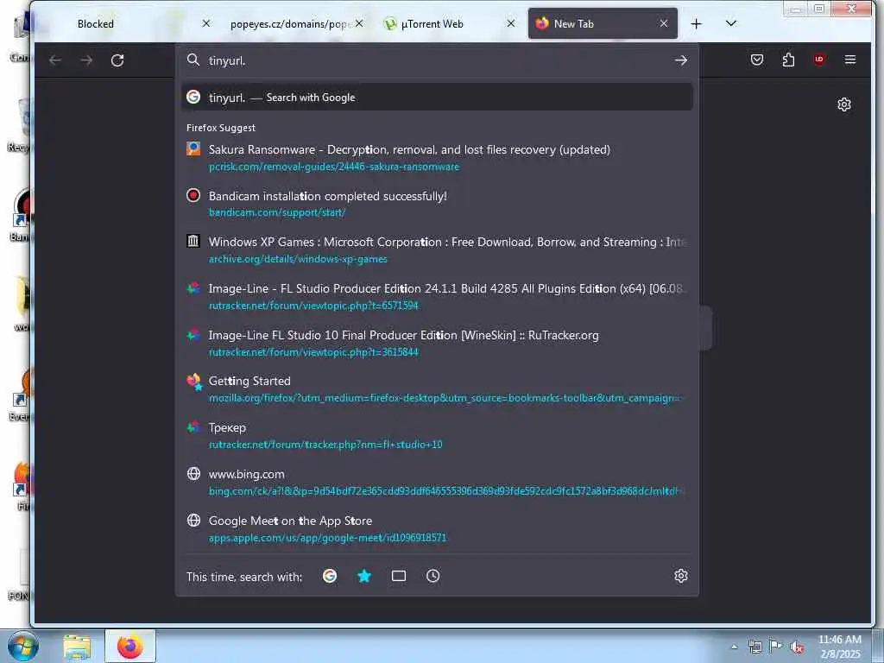The width and height of the screenshot is (884, 663).
Task: Open Windows Explorer from taskbar
Action: 77,646
